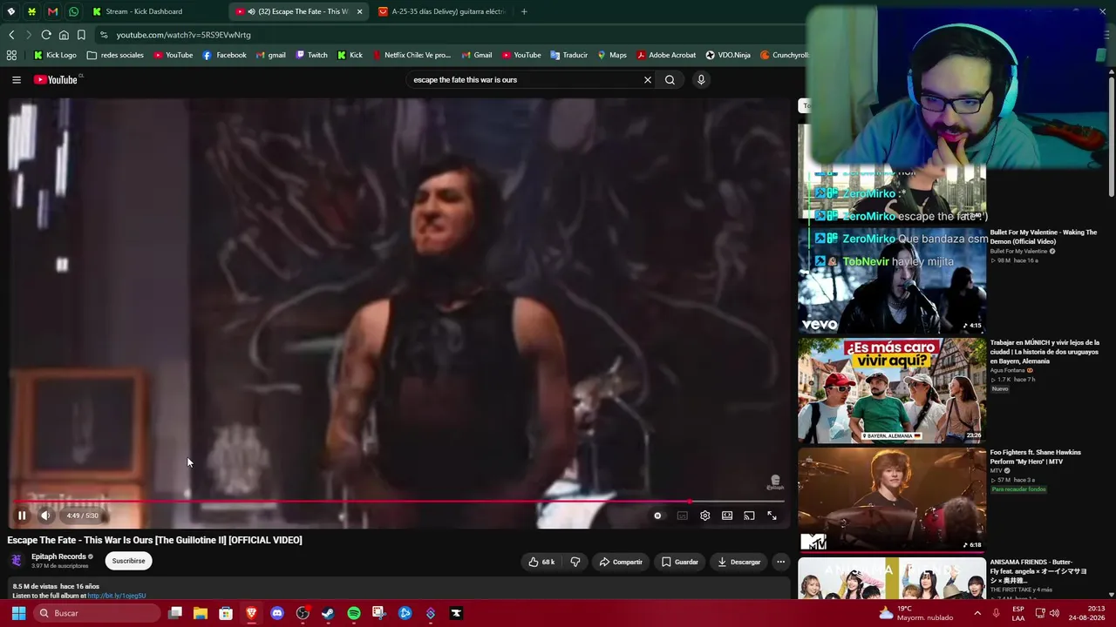The height and width of the screenshot is (627, 1116).
Task: Open the pinned Gmail tab
Action: (52, 11)
